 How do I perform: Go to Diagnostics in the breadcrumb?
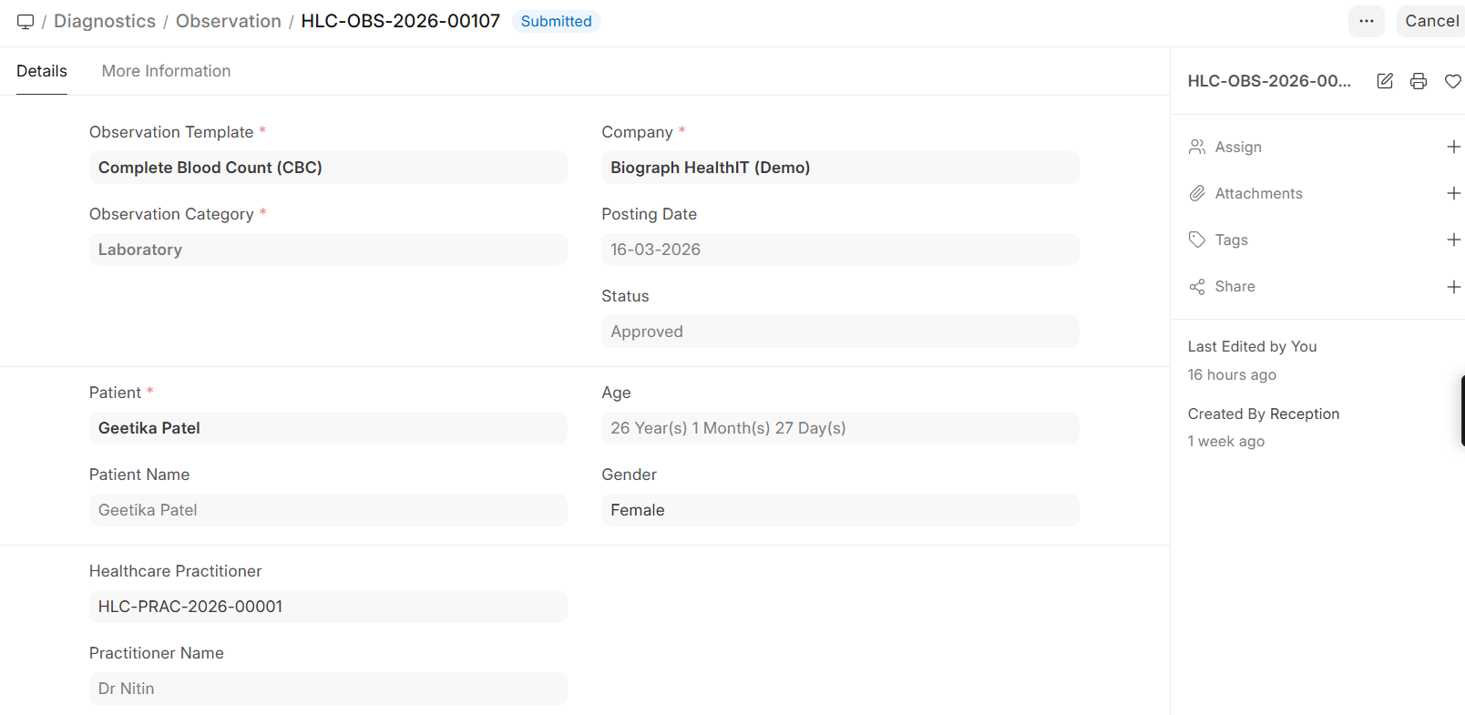coord(105,21)
